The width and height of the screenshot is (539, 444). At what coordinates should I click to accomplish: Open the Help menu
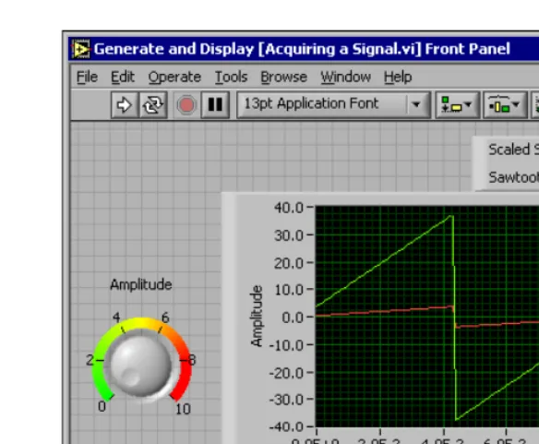(x=398, y=77)
